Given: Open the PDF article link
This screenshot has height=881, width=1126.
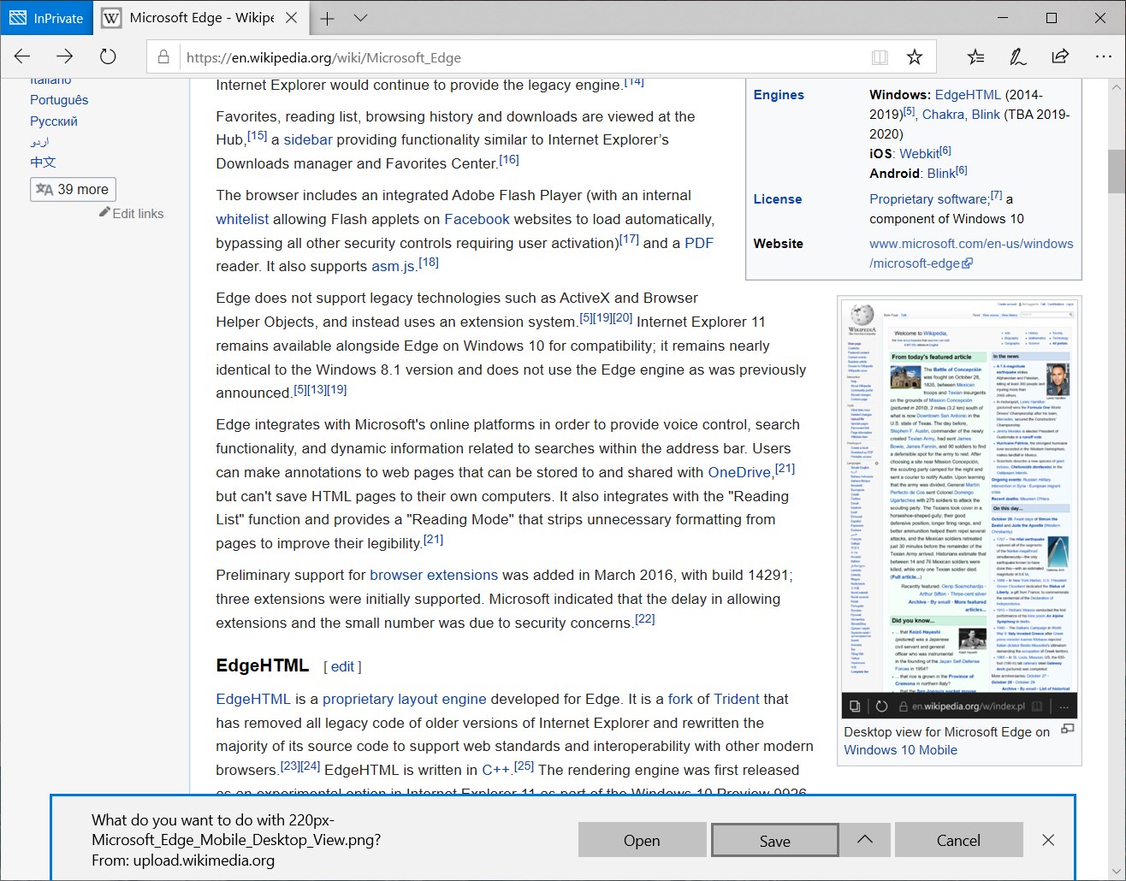Looking at the screenshot, I should [699, 243].
